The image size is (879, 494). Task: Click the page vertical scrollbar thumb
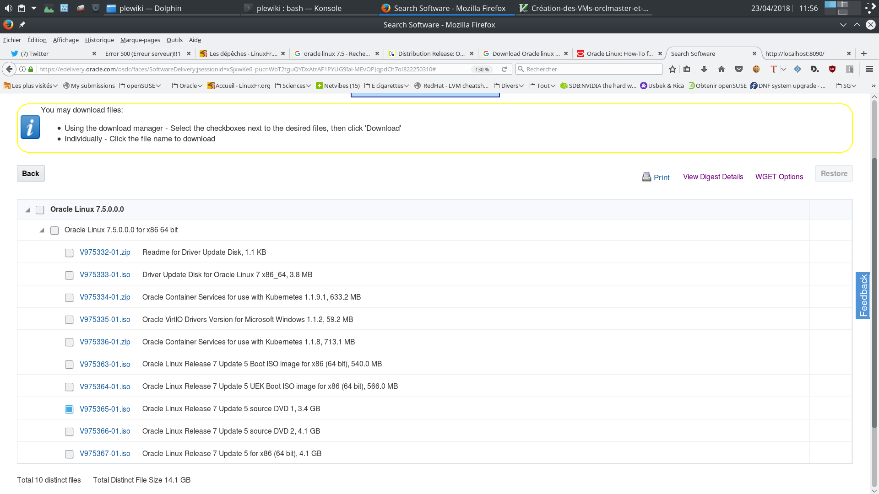pyautogui.click(x=874, y=293)
